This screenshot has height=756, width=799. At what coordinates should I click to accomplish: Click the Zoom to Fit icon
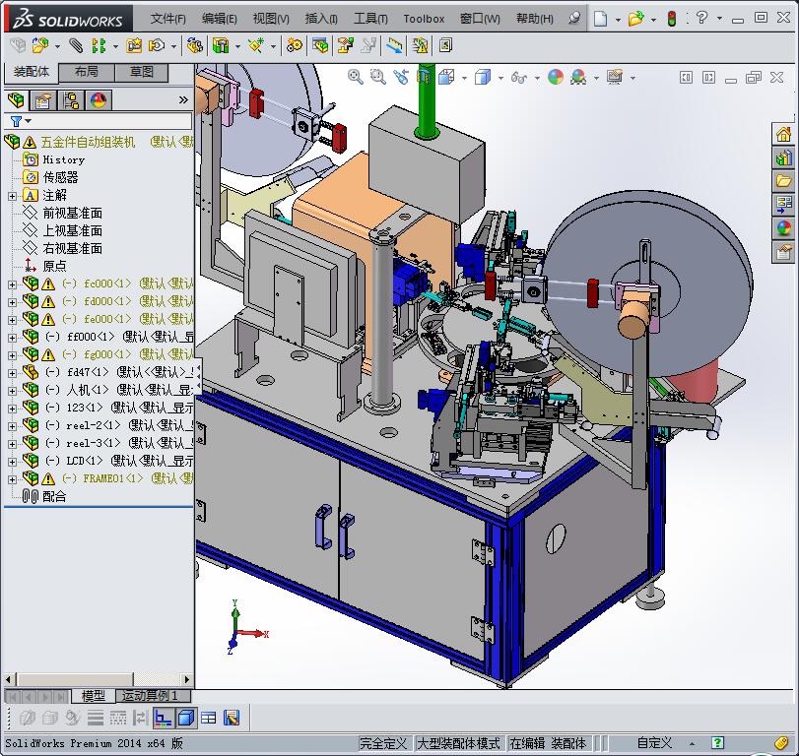(356, 78)
